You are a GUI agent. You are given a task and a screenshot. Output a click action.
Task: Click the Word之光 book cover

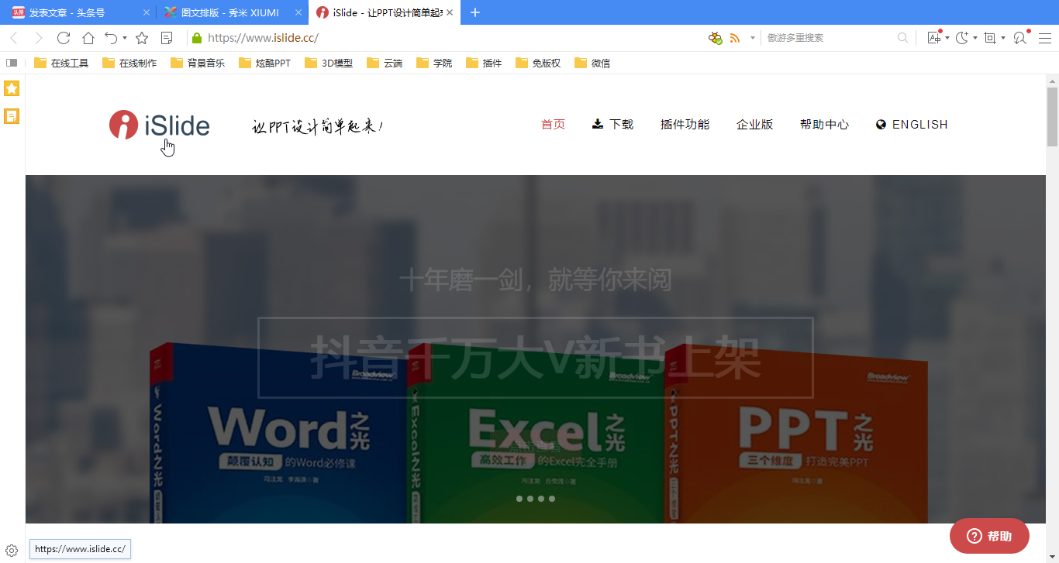pyautogui.click(x=279, y=434)
